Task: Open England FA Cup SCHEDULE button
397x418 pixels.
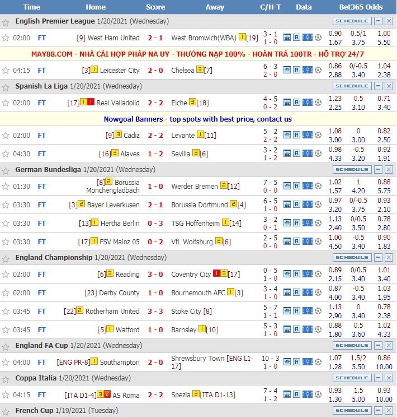Action: [x=352, y=346]
